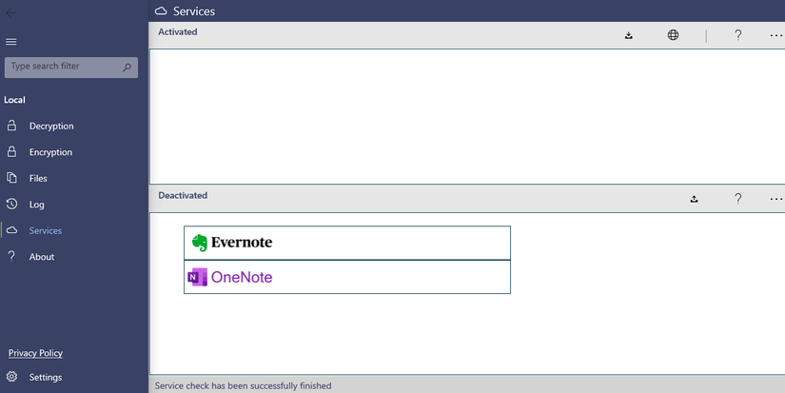Viewport: 785px width, 393px height.
Task: Click the upload icon in Deactivated header
Action: coord(695,199)
